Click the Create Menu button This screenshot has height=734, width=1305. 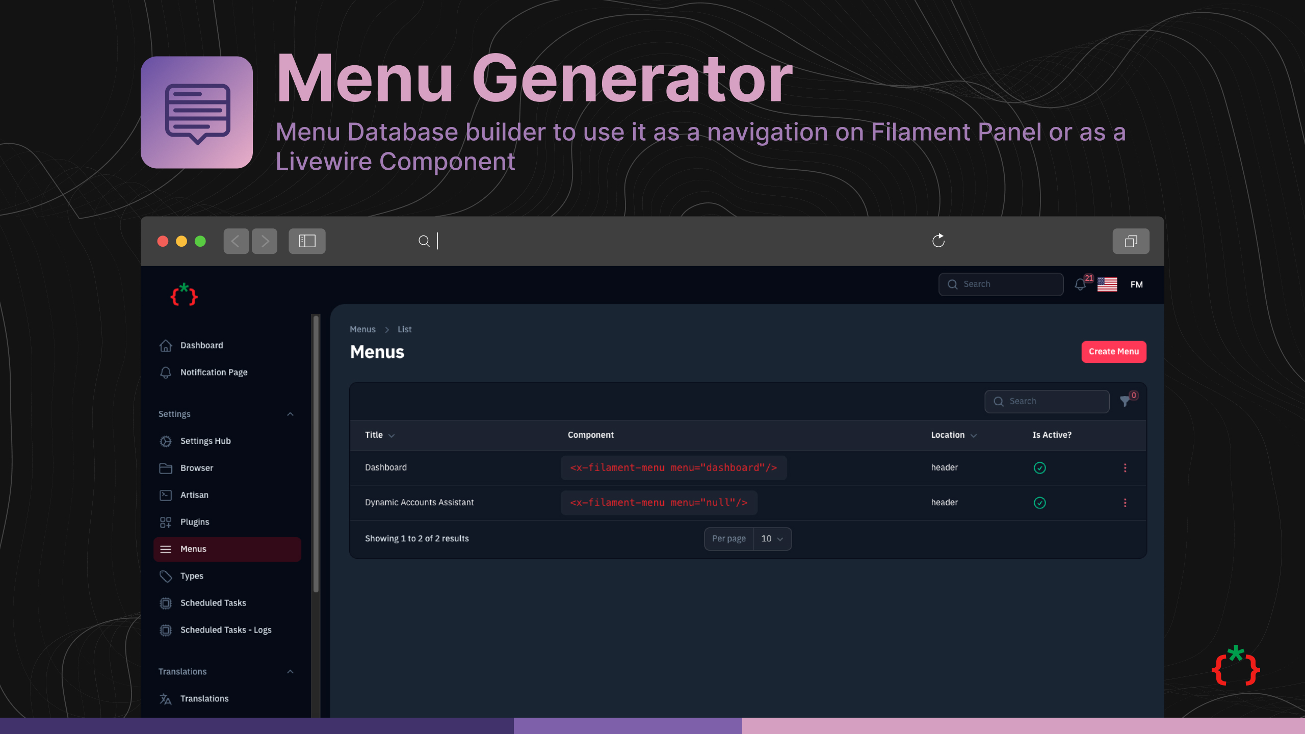[1113, 352]
